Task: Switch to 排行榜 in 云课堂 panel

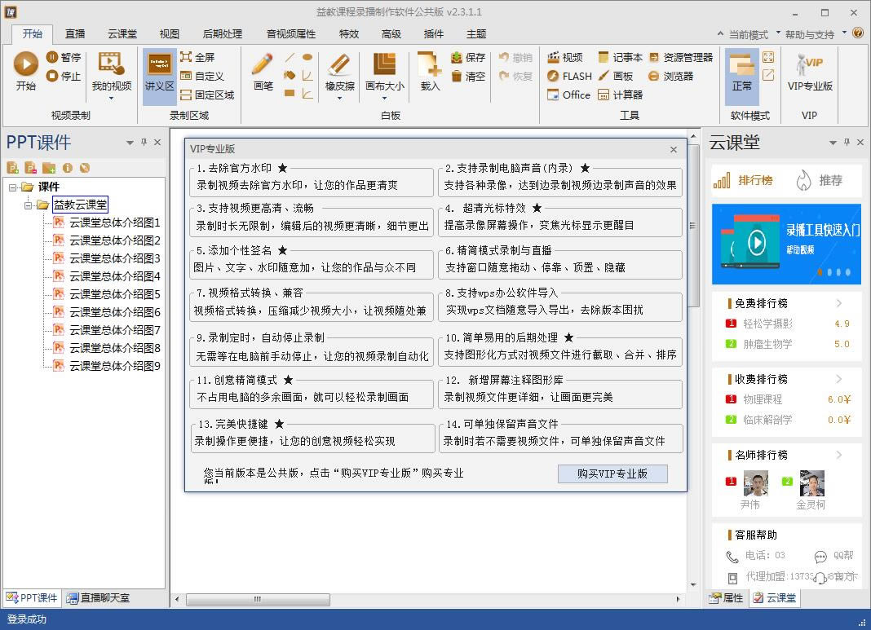Action: pos(745,180)
